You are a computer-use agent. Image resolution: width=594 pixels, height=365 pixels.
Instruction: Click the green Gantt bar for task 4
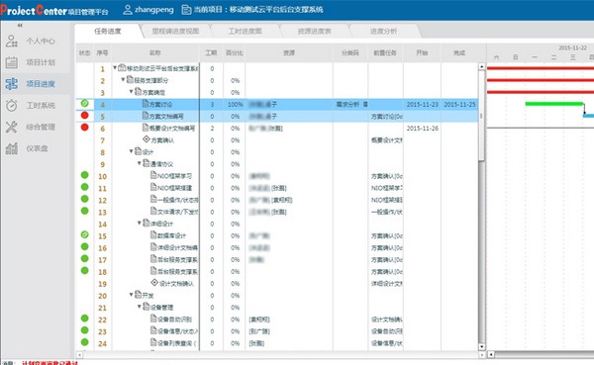coord(553,104)
